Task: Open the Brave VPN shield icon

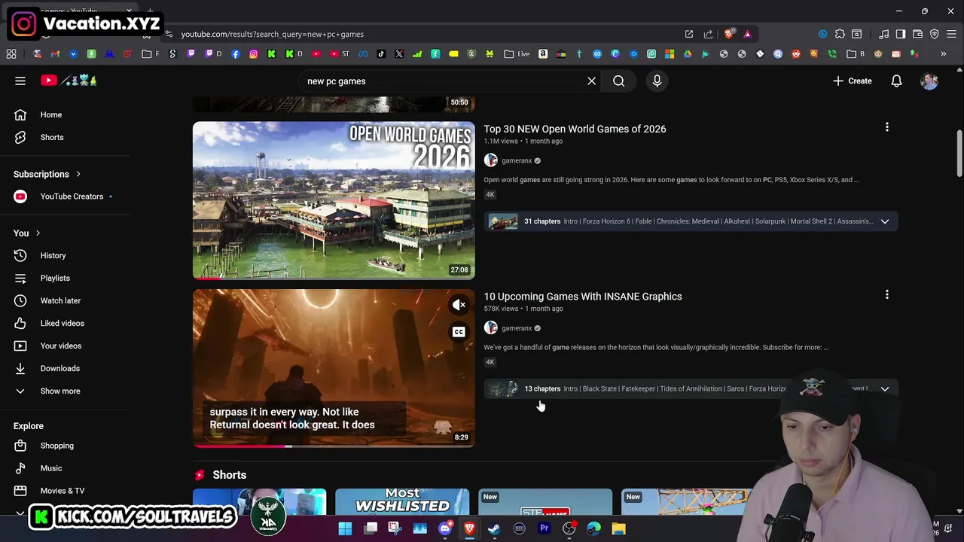Action: tap(935, 34)
